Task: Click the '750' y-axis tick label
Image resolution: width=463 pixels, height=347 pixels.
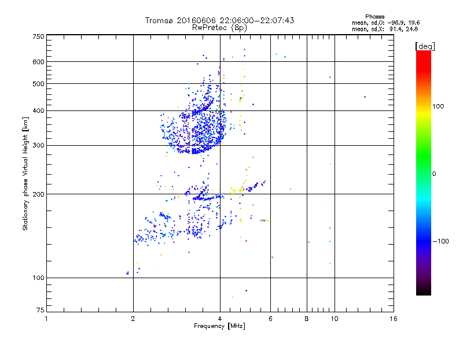Action: (x=38, y=36)
